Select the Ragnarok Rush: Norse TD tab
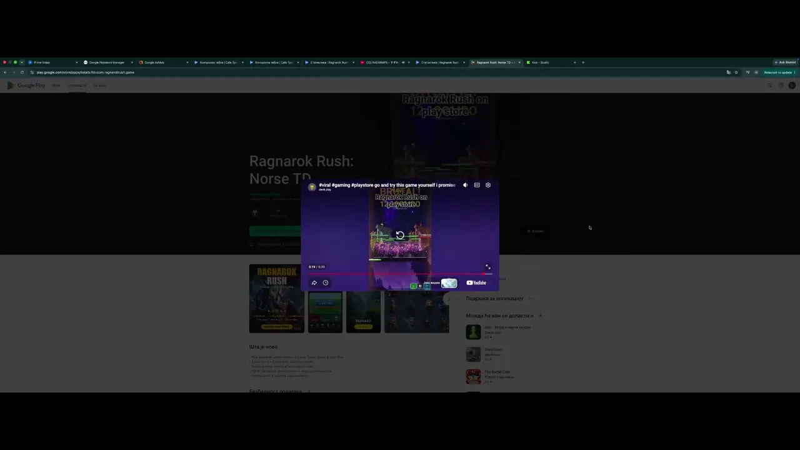The image size is (800, 450). pyautogui.click(x=495, y=62)
